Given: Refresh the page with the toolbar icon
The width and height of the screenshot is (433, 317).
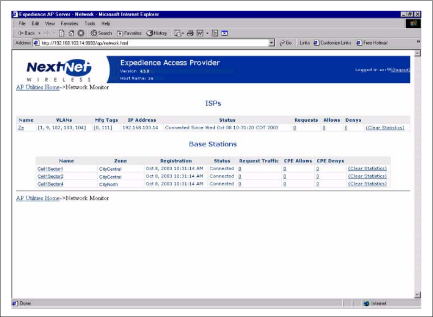Looking at the screenshot, I should pyautogui.click(x=62, y=33).
